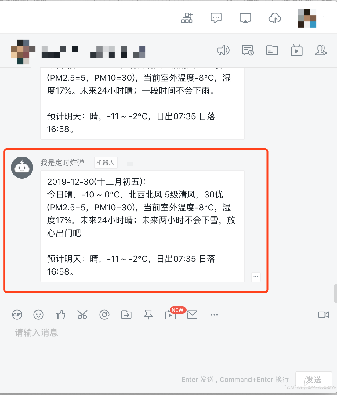This screenshot has width=337, height=395.
Task: Open the speaker announcement icon
Action: (223, 50)
